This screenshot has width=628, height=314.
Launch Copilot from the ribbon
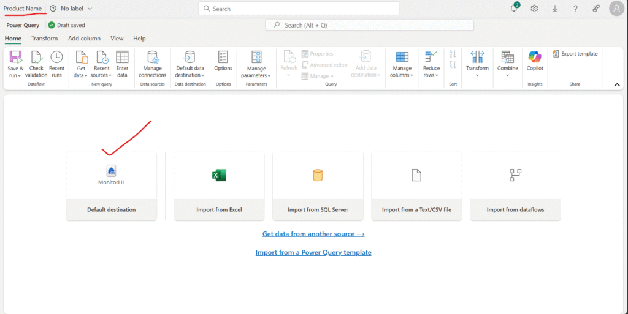click(535, 61)
